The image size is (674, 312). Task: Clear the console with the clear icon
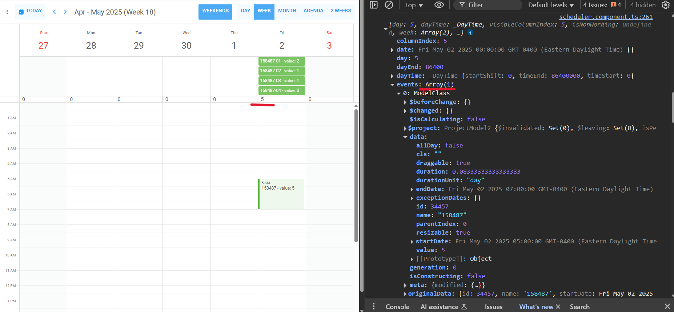(389, 5)
